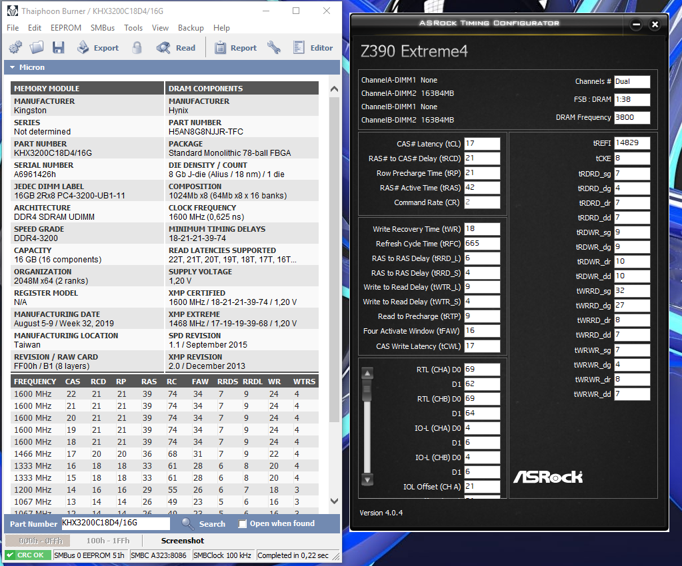Click the report scrollbar up arrow
This screenshot has width=682, height=566.
[334, 89]
